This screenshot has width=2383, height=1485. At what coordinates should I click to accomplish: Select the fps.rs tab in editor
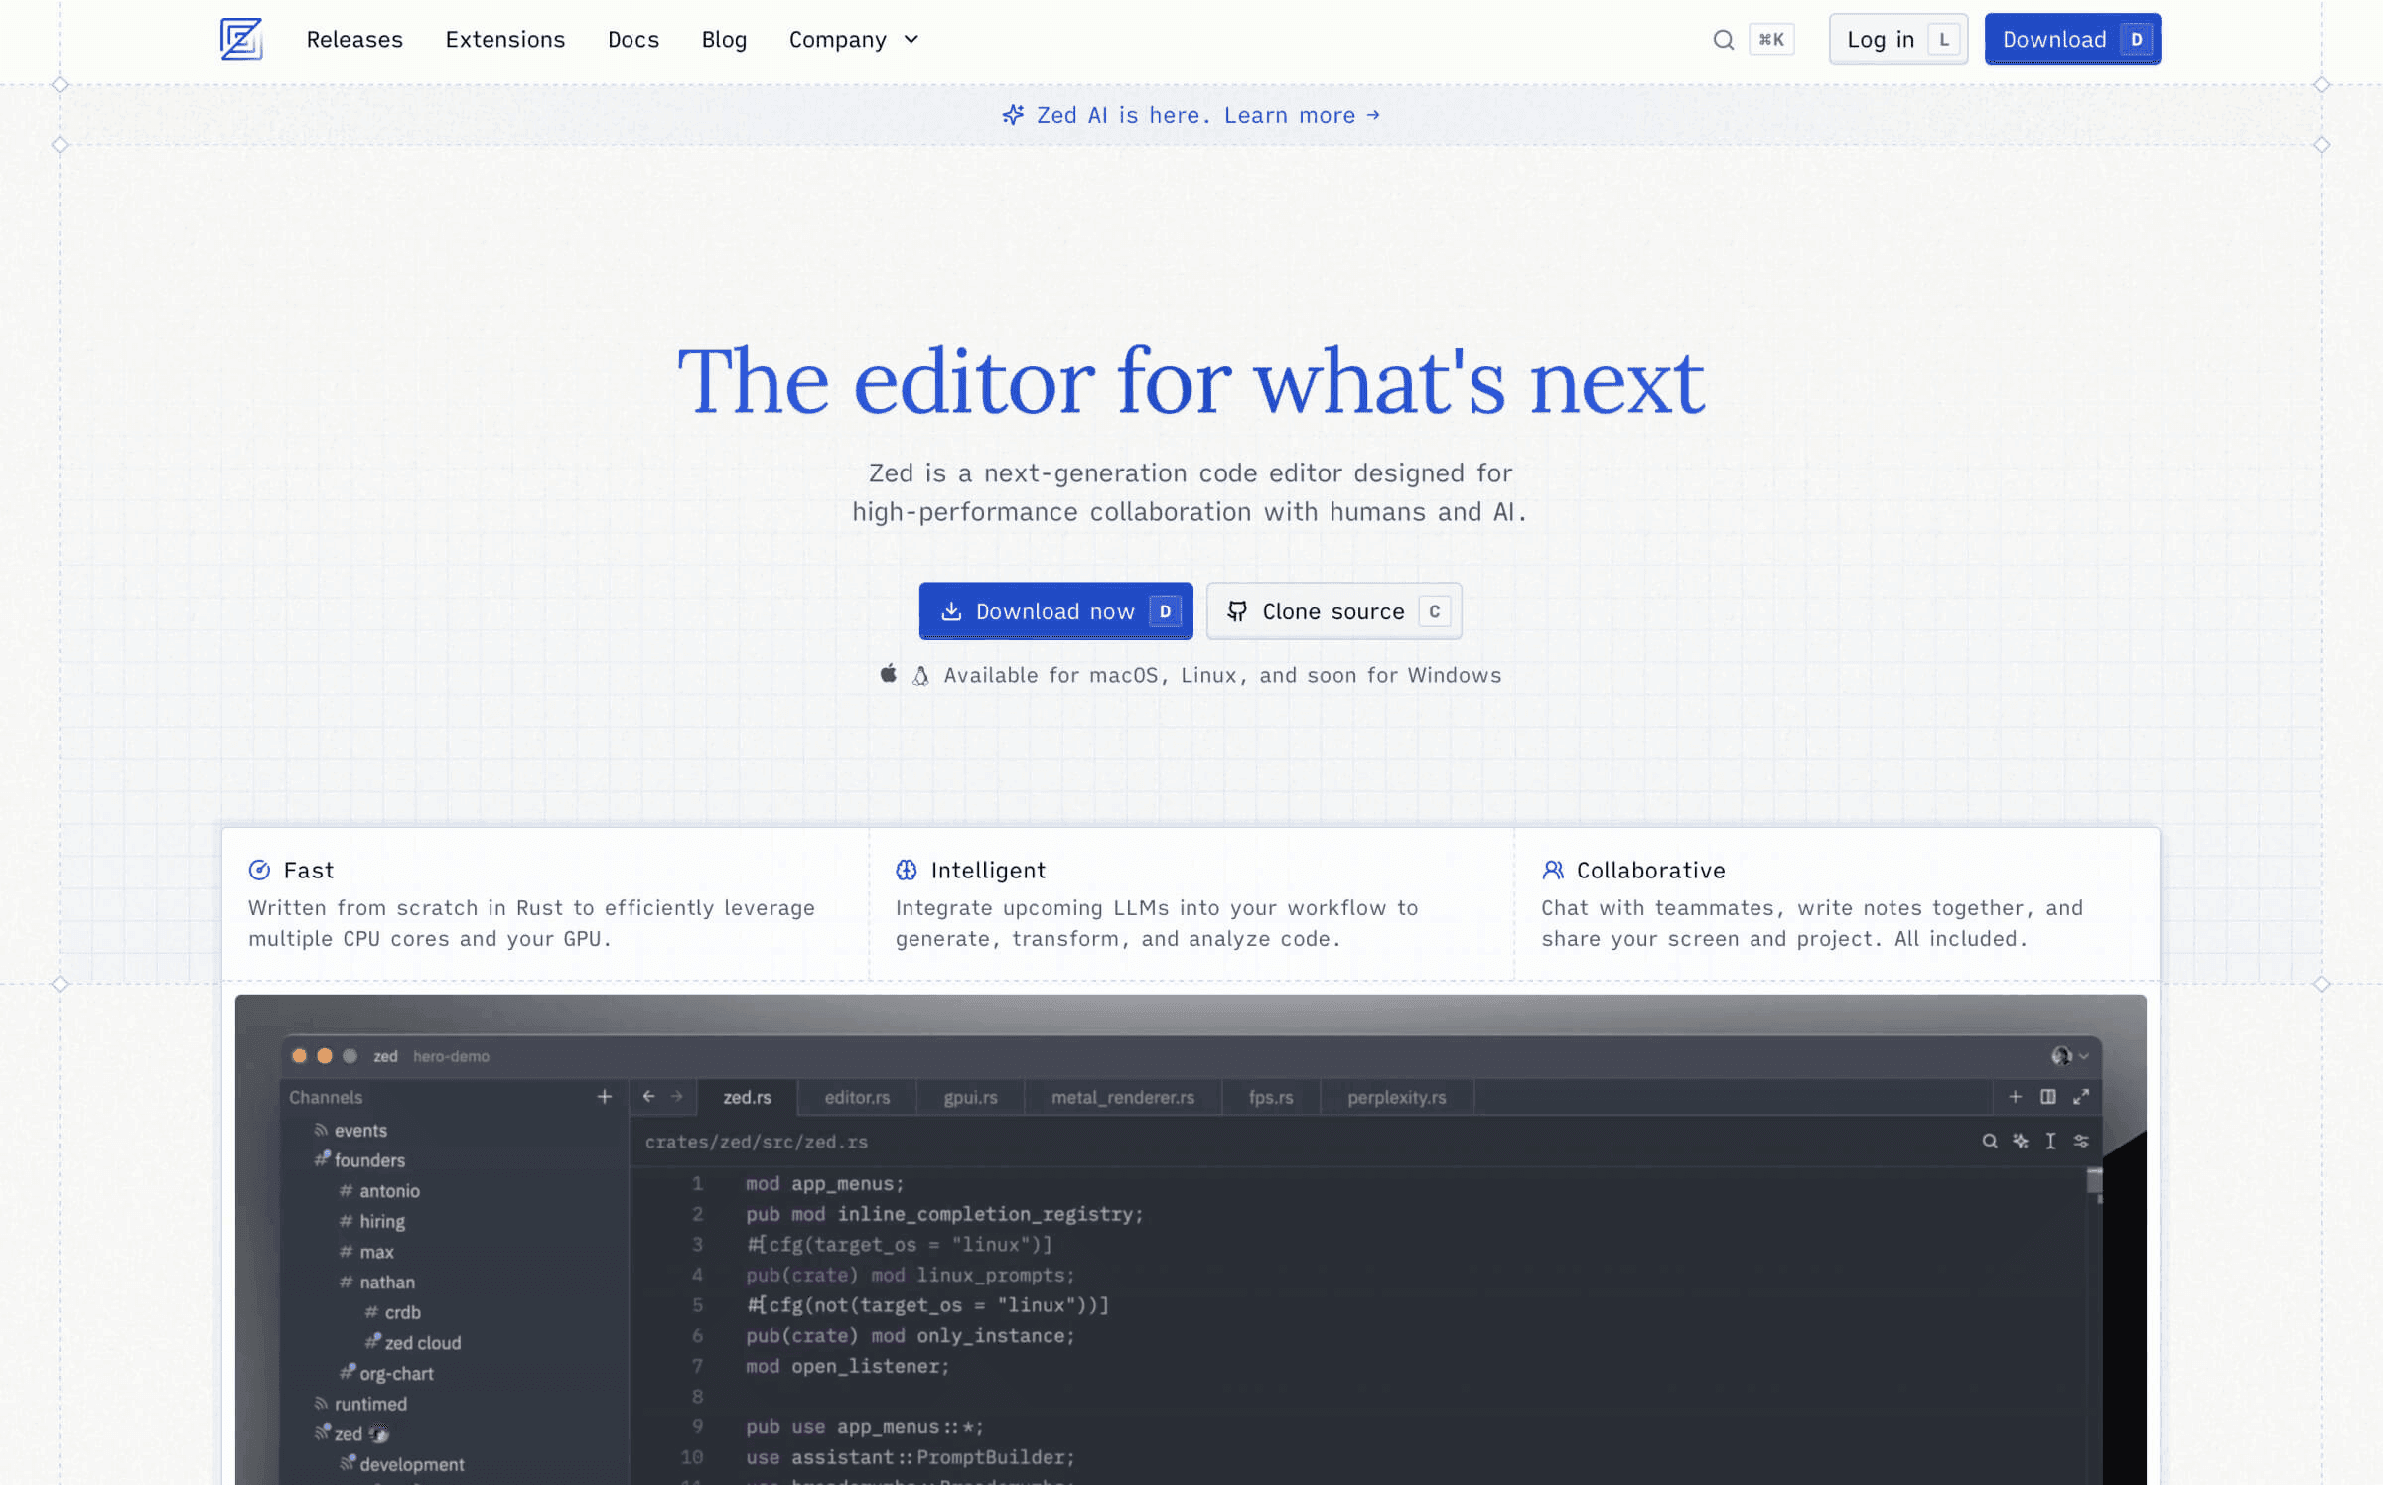pyautogui.click(x=1266, y=1098)
